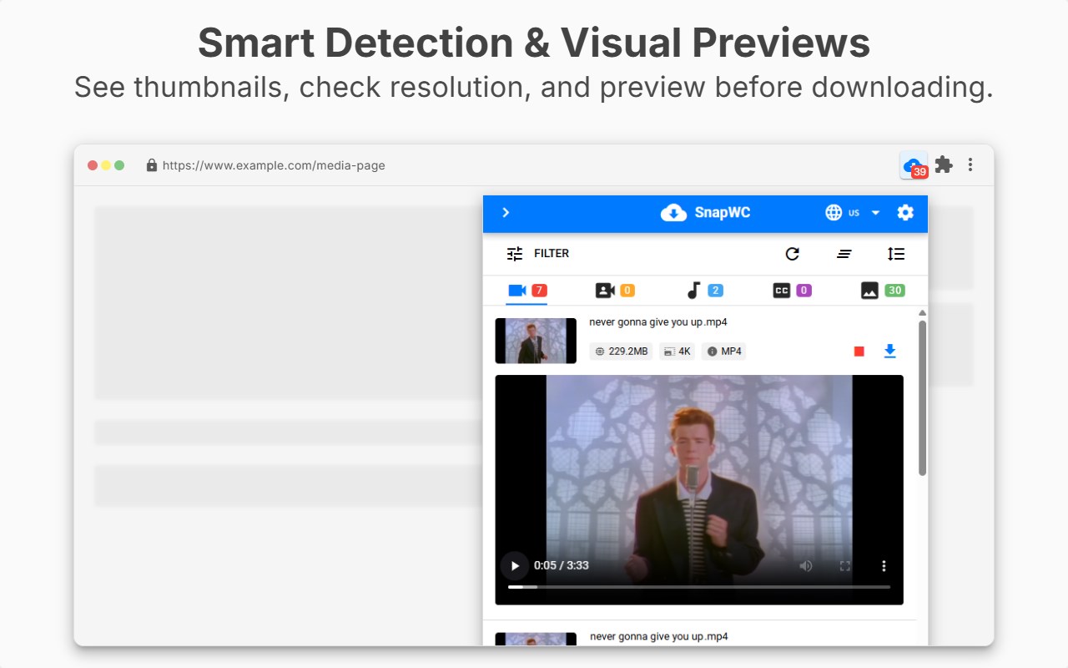Download the first video with blue arrow

point(889,352)
